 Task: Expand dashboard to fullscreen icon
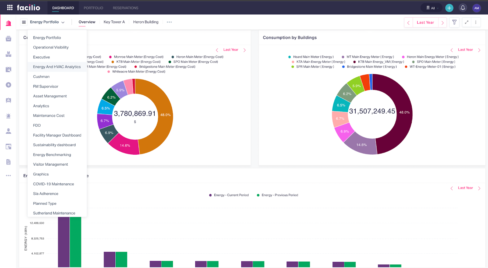pos(466,22)
